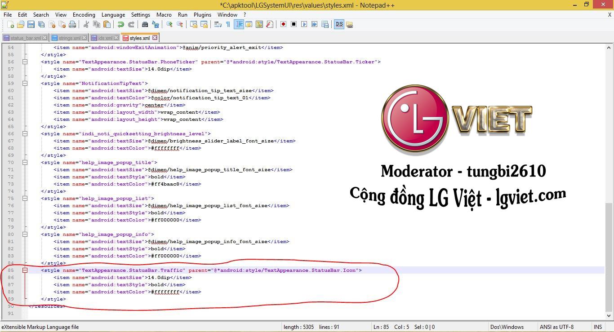Play back the recorded macro

304,24
